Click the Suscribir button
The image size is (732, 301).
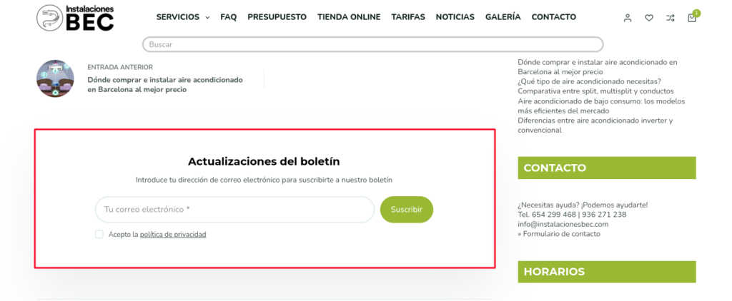click(x=407, y=210)
